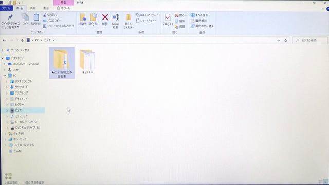
Task: Click the Copy icon in the ribbon
Action: [25, 17]
